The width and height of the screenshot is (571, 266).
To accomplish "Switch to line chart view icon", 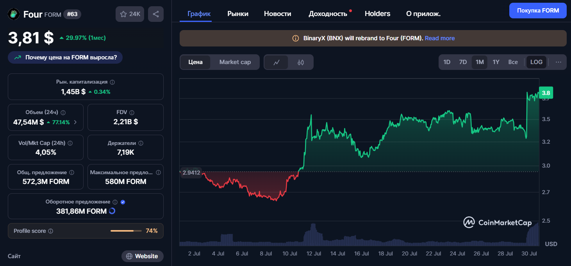I will pos(277,62).
